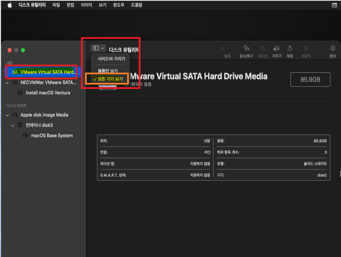Click the 위치 value 내장
The width and height of the screenshot is (341, 257).
207,141
